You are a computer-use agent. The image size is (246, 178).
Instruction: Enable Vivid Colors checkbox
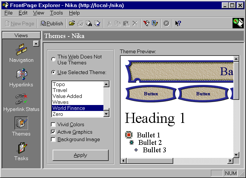[x=53, y=125]
